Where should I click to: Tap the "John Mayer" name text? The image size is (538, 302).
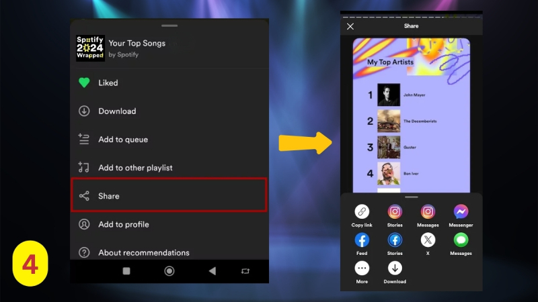pyautogui.click(x=414, y=95)
